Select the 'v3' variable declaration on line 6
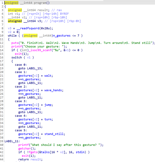Screen dimensions: 155x162 pyautogui.click(x=25, y=21)
